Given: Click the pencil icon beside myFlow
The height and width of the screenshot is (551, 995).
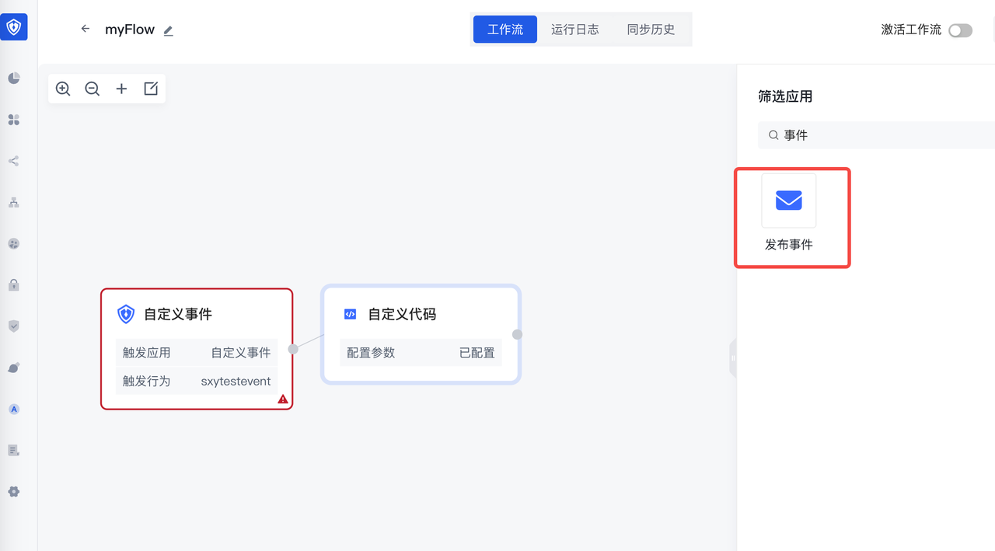Looking at the screenshot, I should pyautogui.click(x=168, y=31).
